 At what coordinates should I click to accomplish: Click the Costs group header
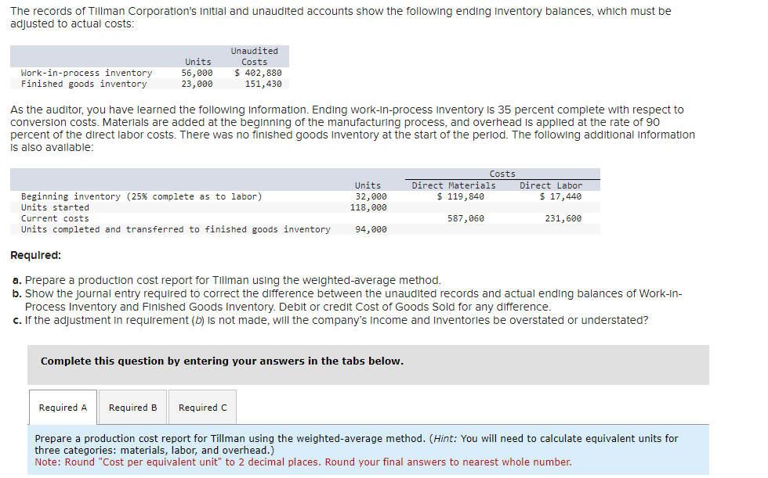(502, 173)
